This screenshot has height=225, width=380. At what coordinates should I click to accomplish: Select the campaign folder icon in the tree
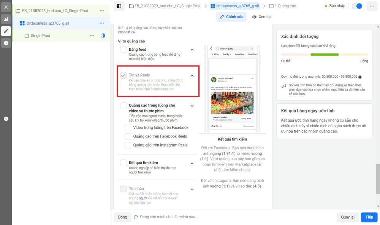coord(18,11)
